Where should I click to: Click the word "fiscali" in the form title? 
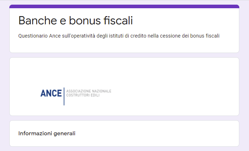point(118,20)
